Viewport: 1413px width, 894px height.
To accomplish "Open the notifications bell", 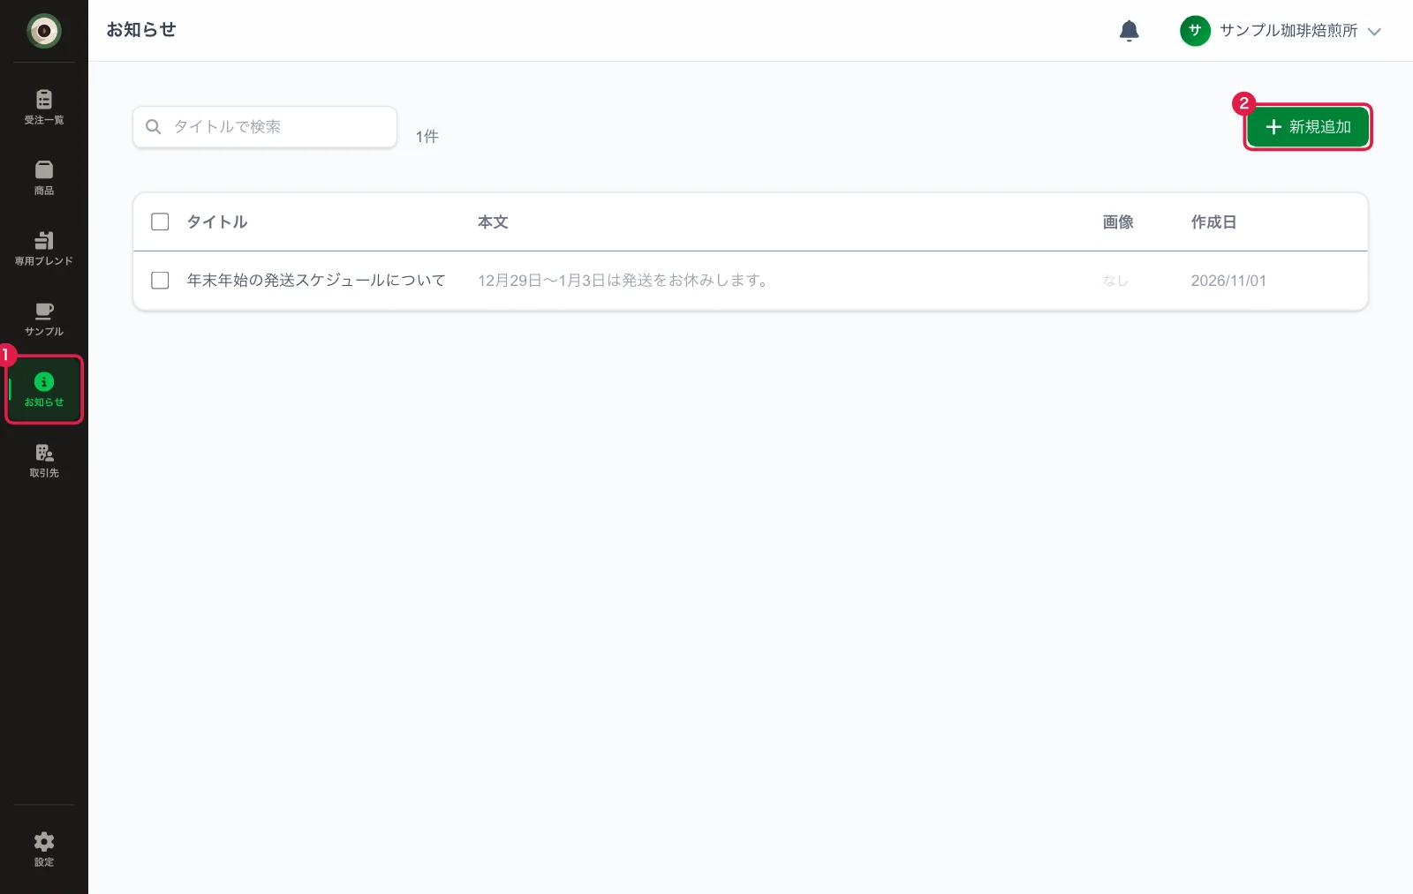I will click(1129, 31).
